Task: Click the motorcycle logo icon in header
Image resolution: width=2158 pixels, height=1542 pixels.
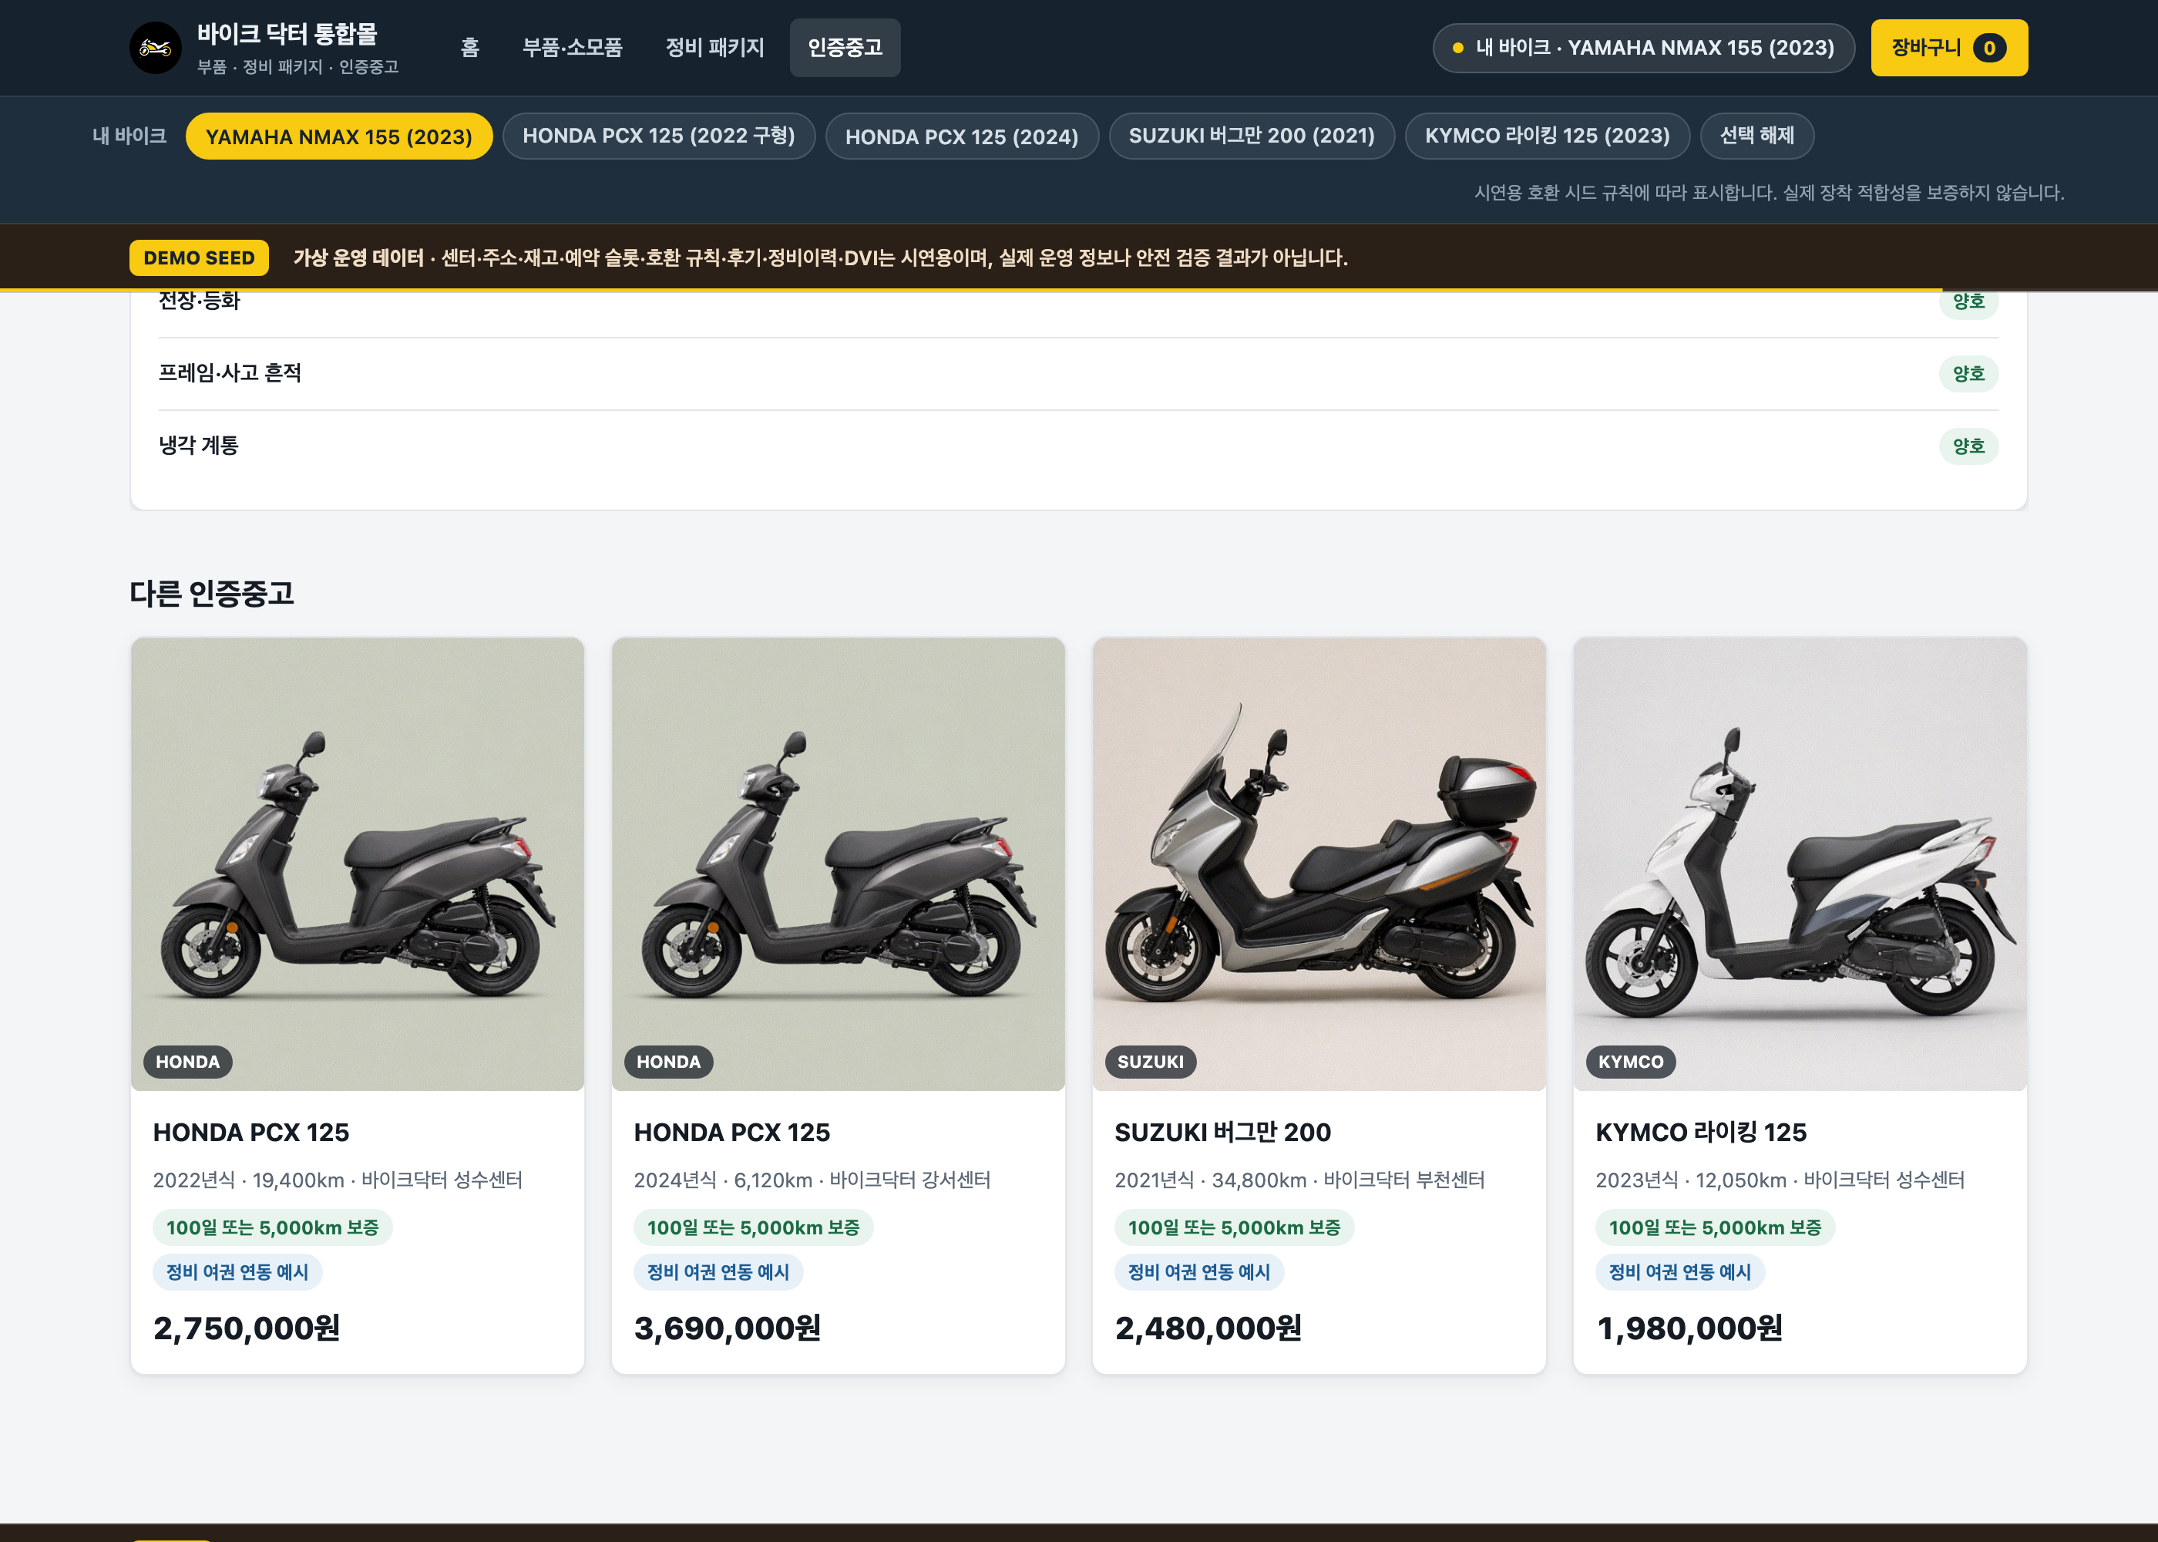Action: click(x=156, y=48)
